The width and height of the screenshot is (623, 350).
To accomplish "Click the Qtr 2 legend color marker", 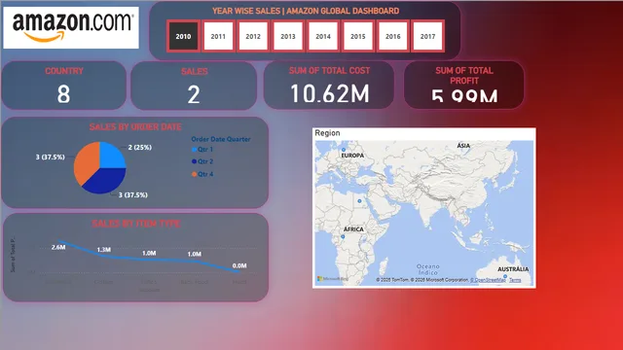I will click(x=195, y=161).
